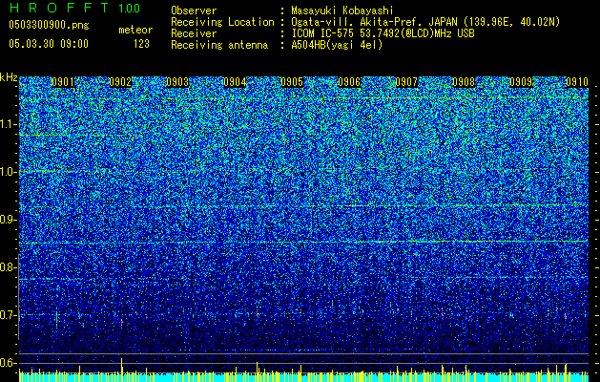This screenshot has width=600, height=382.
Task: Click the 0901 time marker
Action: click(63, 82)
